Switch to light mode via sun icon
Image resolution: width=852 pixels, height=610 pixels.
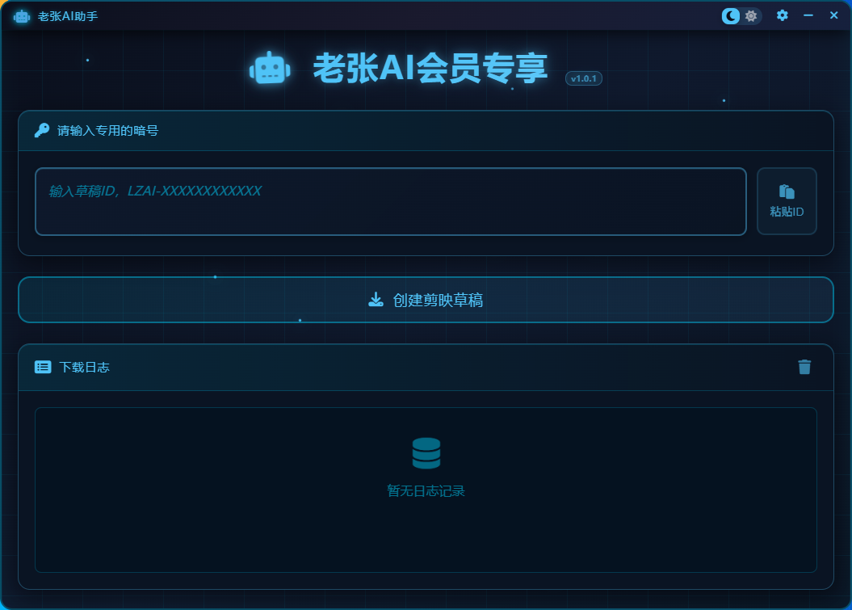(x=751, y=16)
